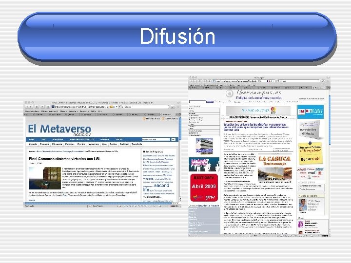Click the RSS articles feed icon on El Metaverso
The height and width of the screenshot is (263, 351).
[x=144, y=118]
